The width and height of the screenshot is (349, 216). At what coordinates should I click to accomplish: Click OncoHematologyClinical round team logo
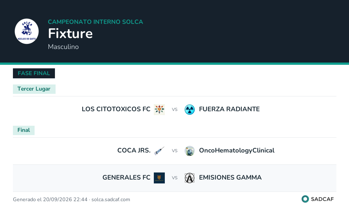coord(190,151)
